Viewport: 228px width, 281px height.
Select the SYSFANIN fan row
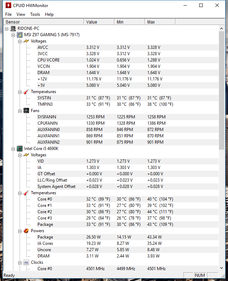tap(128, 117)
